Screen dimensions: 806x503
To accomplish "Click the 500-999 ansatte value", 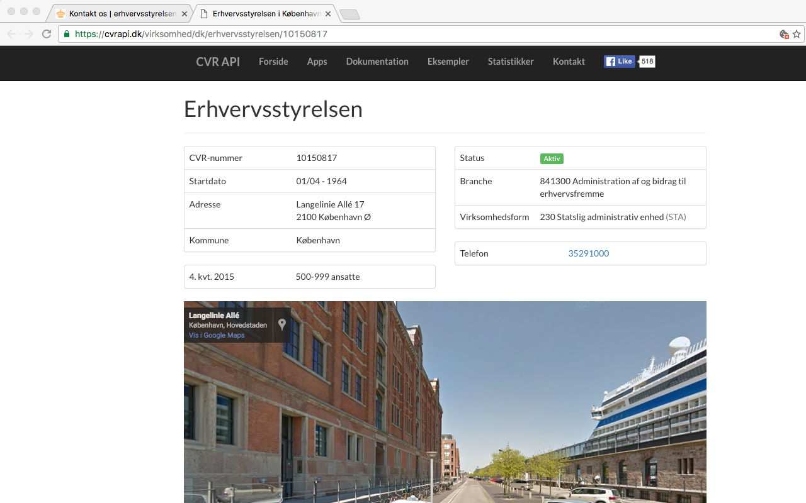I will 327,277.
